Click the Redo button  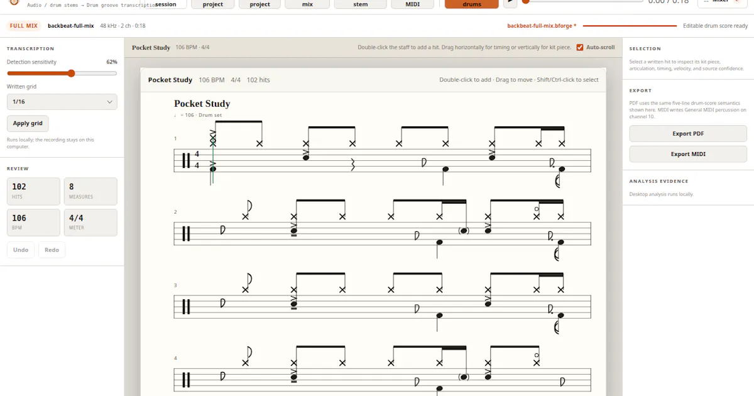point(52,250)
